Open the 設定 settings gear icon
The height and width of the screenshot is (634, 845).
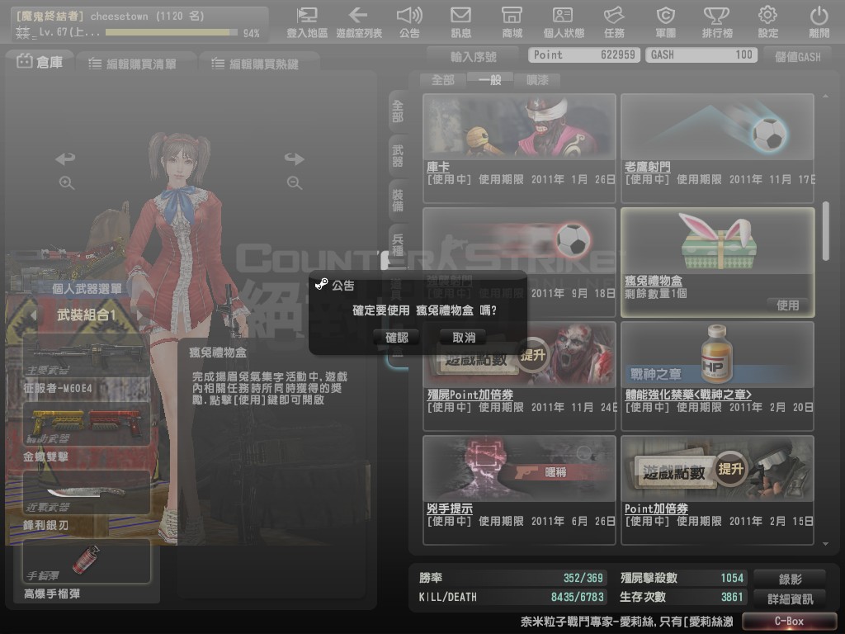coord(768,22)
